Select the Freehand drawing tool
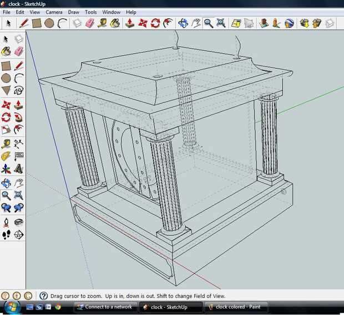 (18, 91)
